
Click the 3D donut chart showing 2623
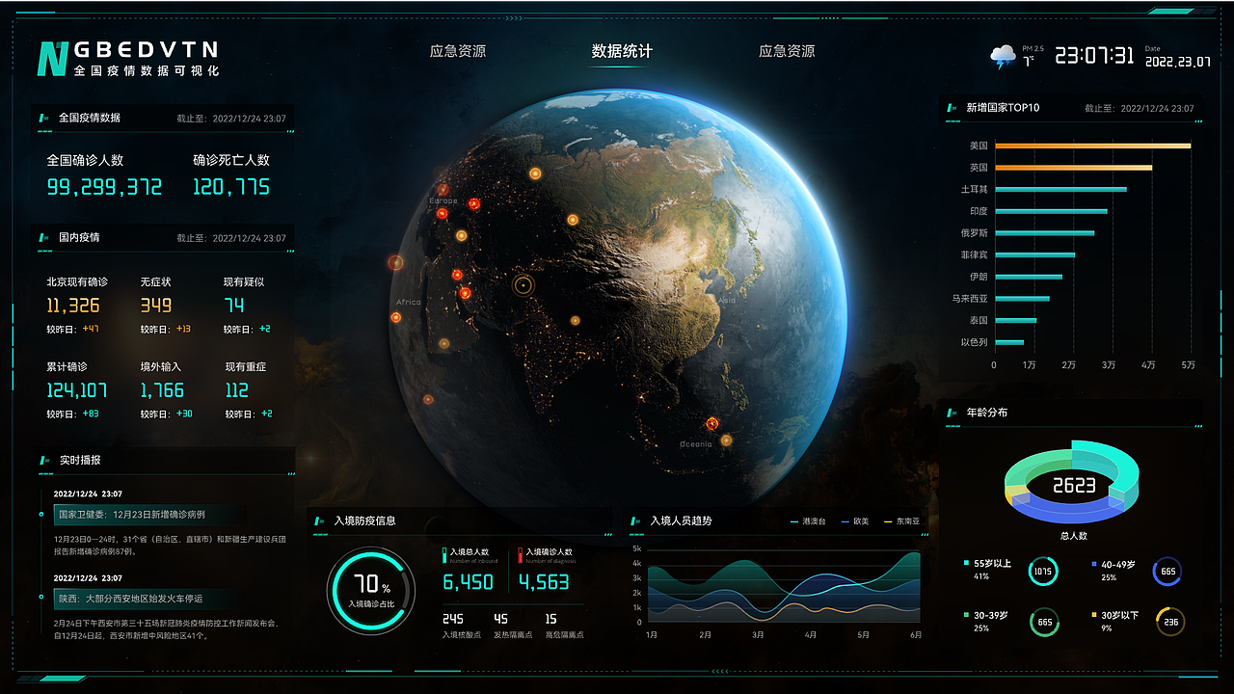click(1074, 482)
